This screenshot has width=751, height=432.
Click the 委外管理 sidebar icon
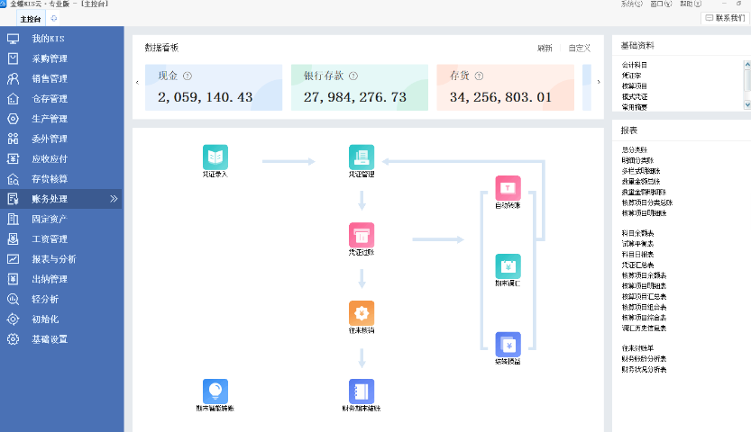[x=13, y=139]
